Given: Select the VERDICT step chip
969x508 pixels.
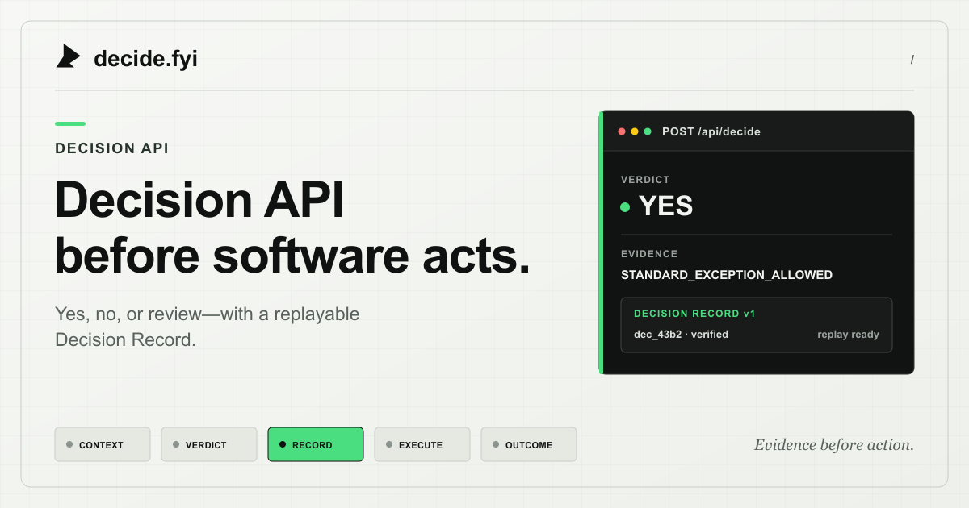Looking at the screenshot, I should [x=209, y=444].
